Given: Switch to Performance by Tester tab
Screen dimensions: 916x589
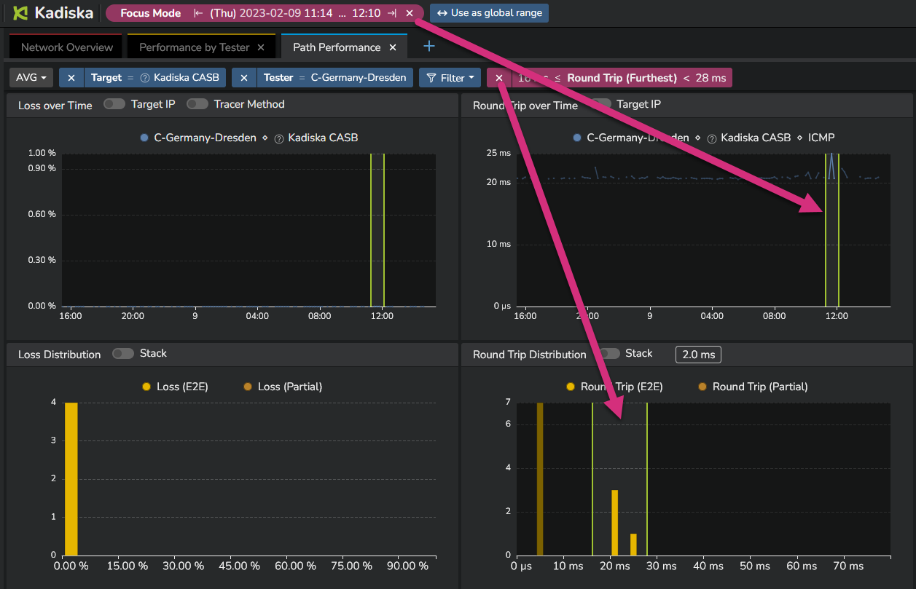Looking at the screenshot, I should pos(194,47).
